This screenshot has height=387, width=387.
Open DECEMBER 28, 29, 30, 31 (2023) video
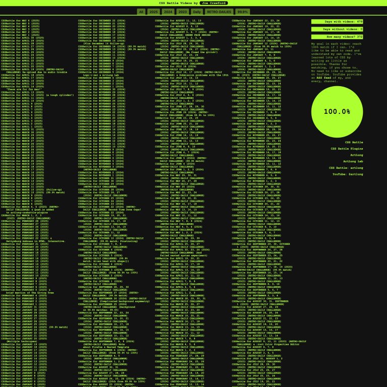point(259,74)
